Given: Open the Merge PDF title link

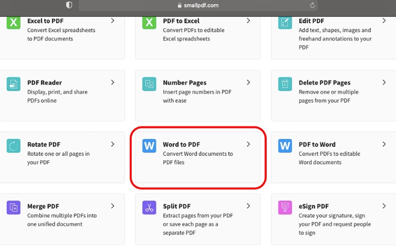Looking at the screenshot, I should tap(44, 206).
